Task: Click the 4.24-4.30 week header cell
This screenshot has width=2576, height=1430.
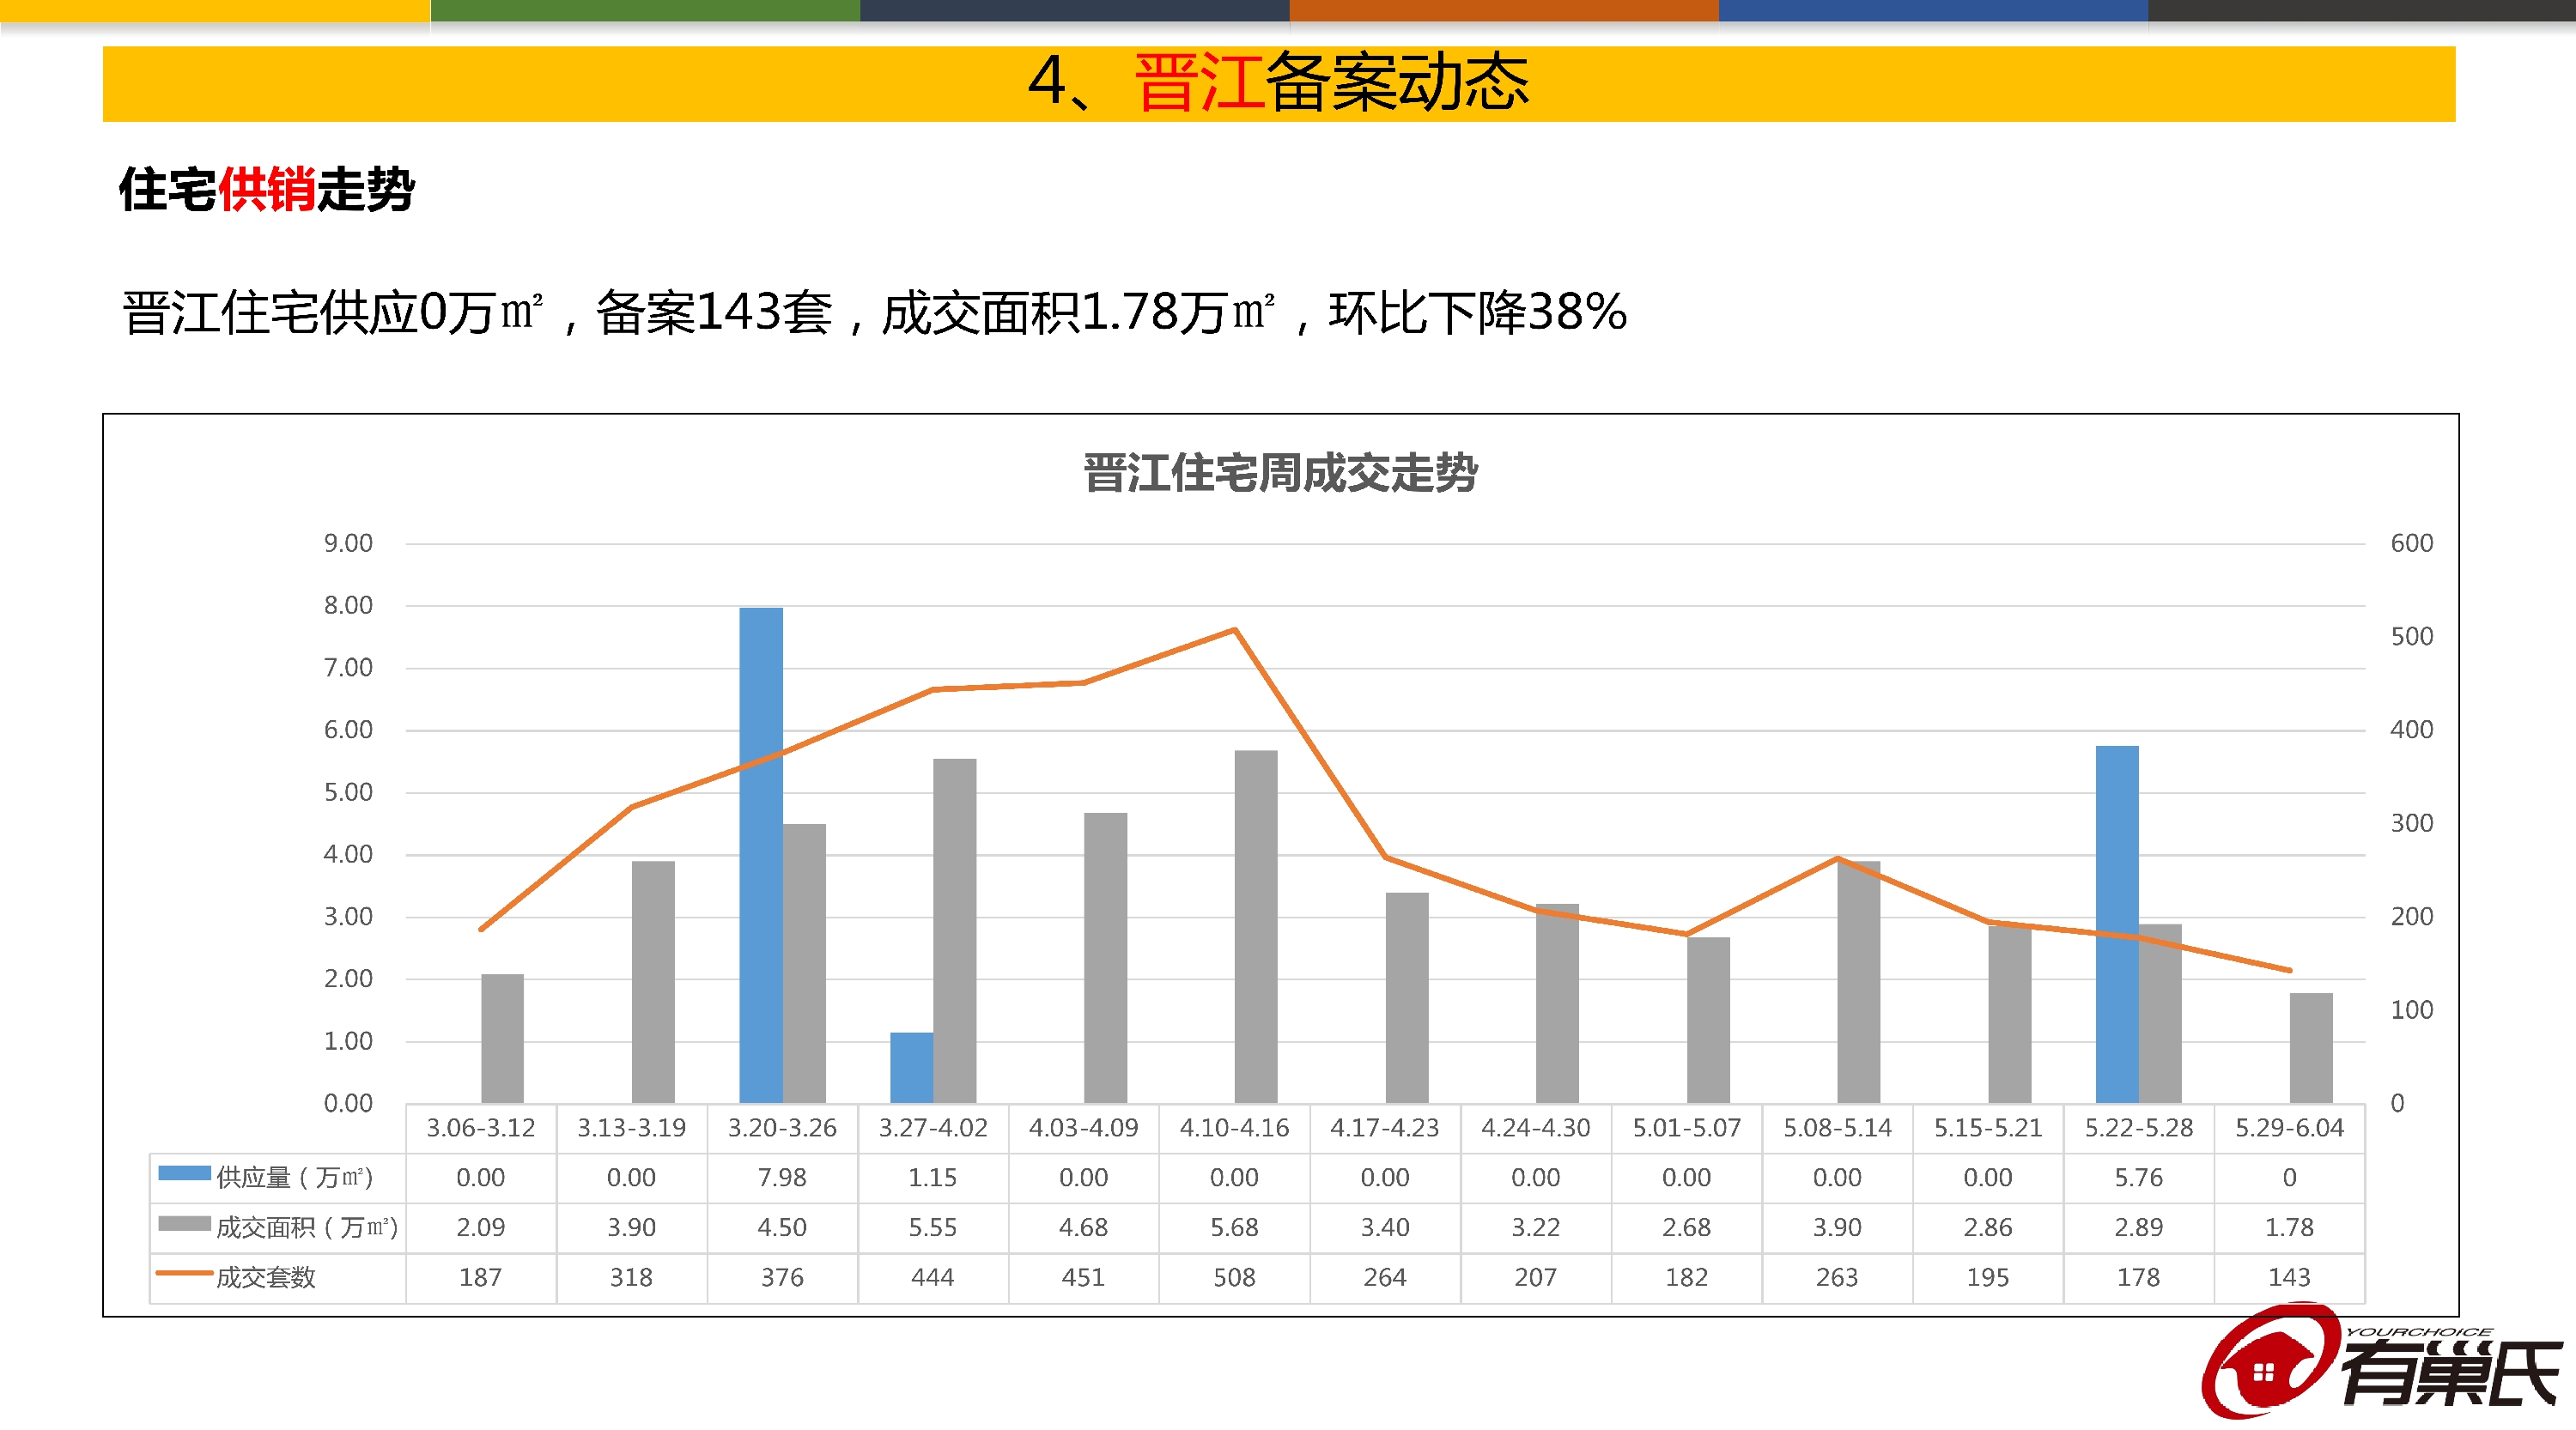Action: click(x=1536, y=1128)
